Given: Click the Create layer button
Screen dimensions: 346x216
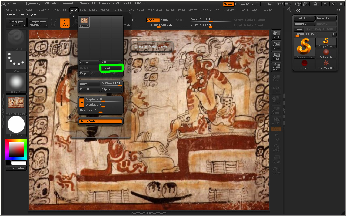Looking at the screenshot, I should [x=111, y=68].
